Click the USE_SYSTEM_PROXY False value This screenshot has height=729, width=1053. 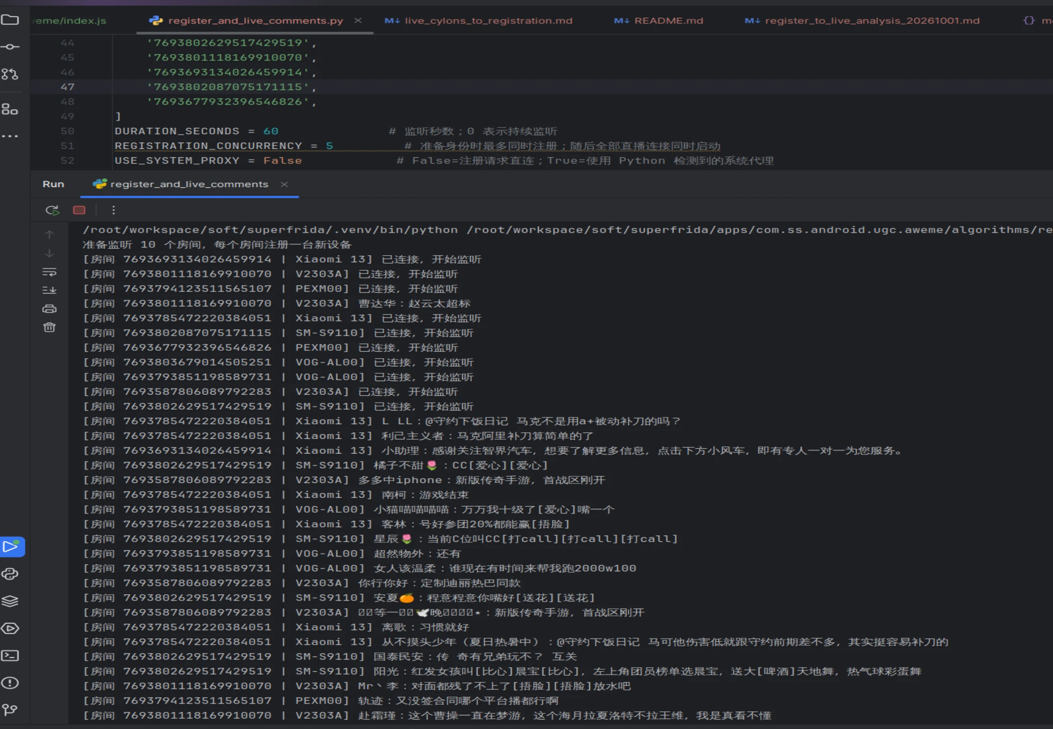(x=283, y=161)
